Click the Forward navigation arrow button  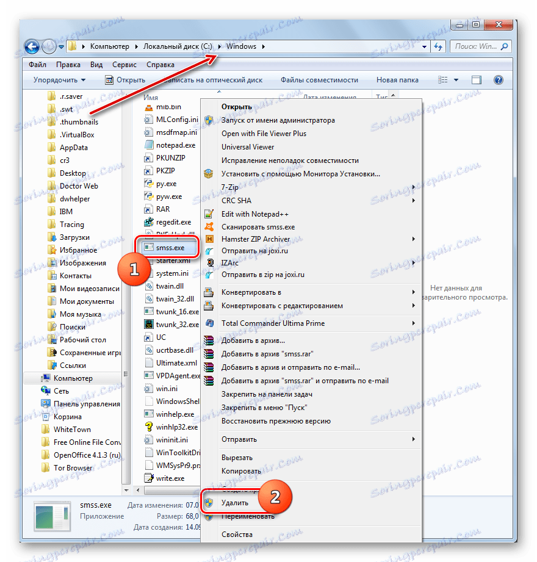tap(49, 46)
